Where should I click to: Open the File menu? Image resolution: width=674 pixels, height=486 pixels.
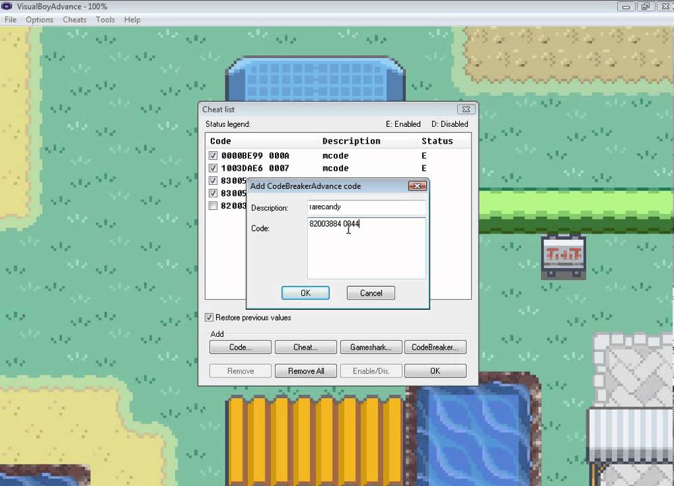pyautogui.click(x=10, y=20)
